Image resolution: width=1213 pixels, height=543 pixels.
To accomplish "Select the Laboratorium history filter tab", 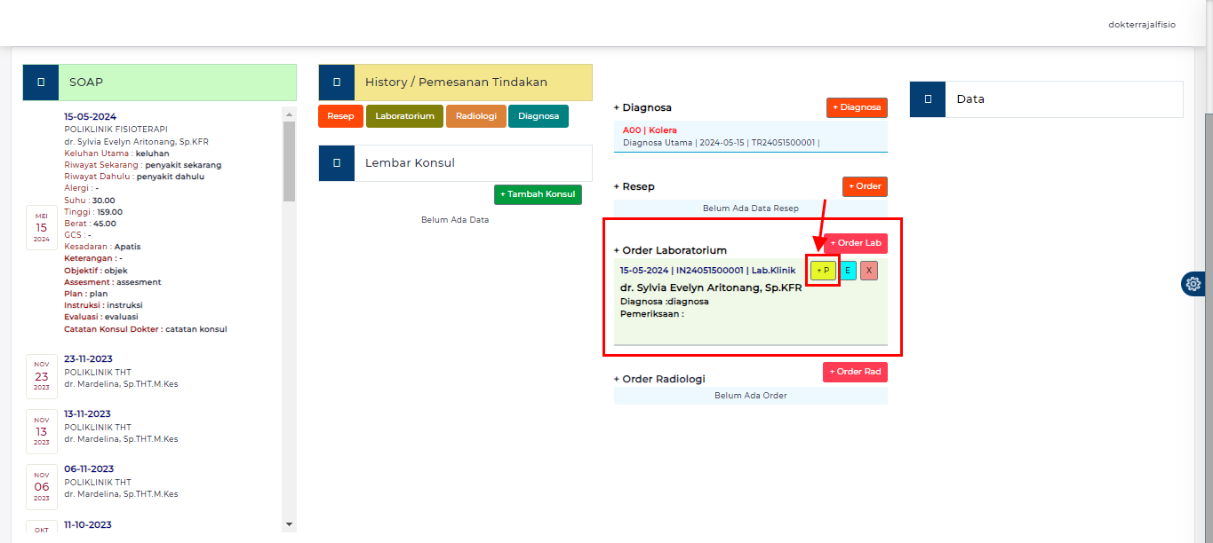I will click(404, 115).
